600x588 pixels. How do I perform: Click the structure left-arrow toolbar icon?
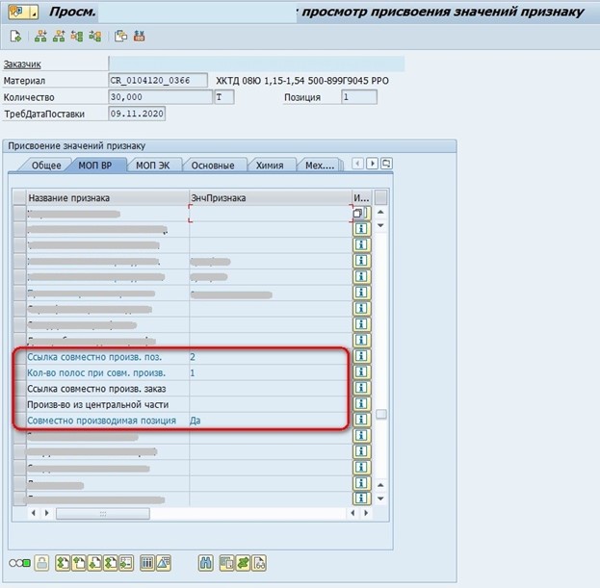77,37
